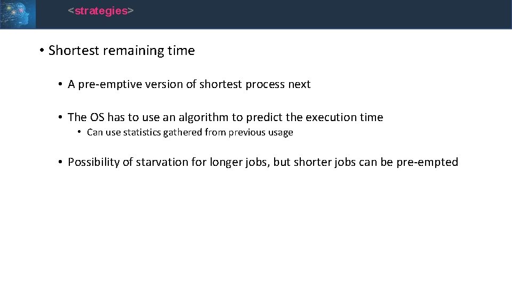Click the bullet before "Possibility of starvation"
This screenshot has width=512, height=288.
click(60, 162)
